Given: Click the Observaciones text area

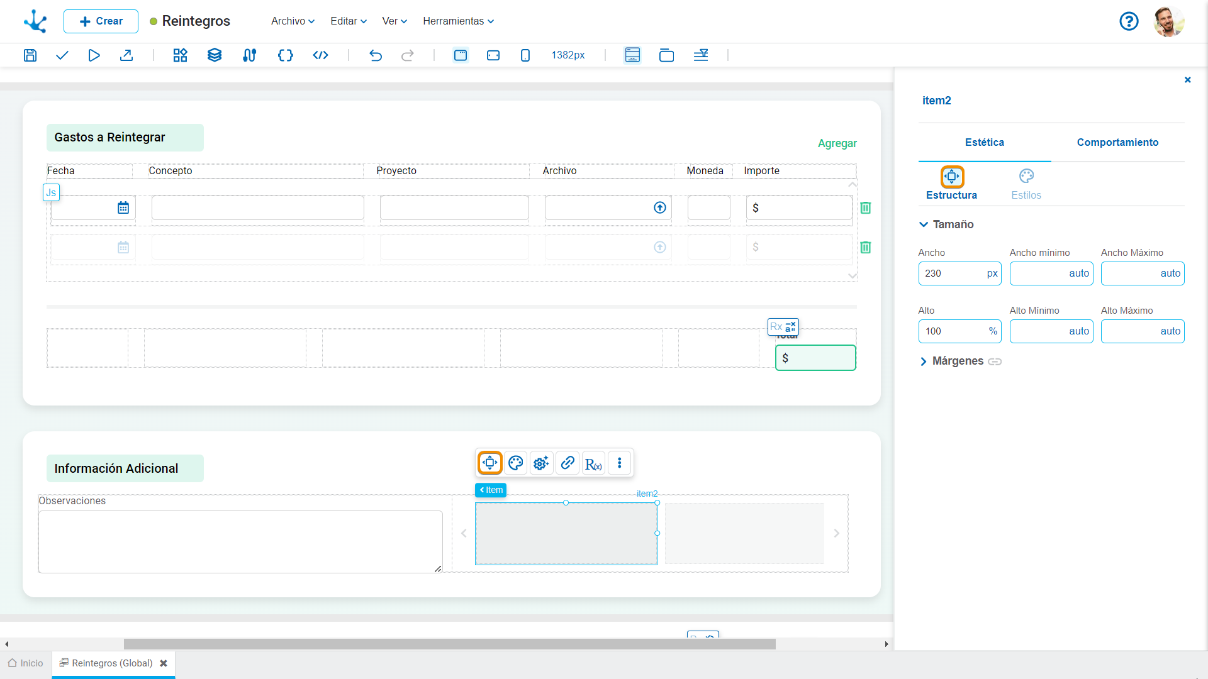Looking at the screenshot, I should [240, 541].
